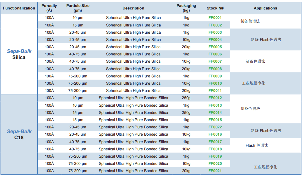The image size is (303, 176).
Task: Click stock number FF0001
Action: pyautogui.click(x=215, y=18)
